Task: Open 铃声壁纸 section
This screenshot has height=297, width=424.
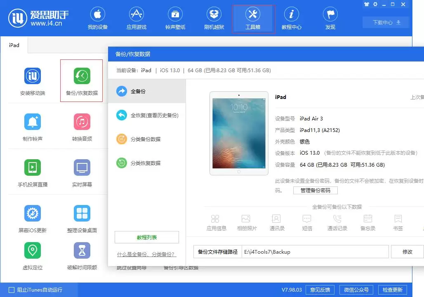Action: [175, 18]
